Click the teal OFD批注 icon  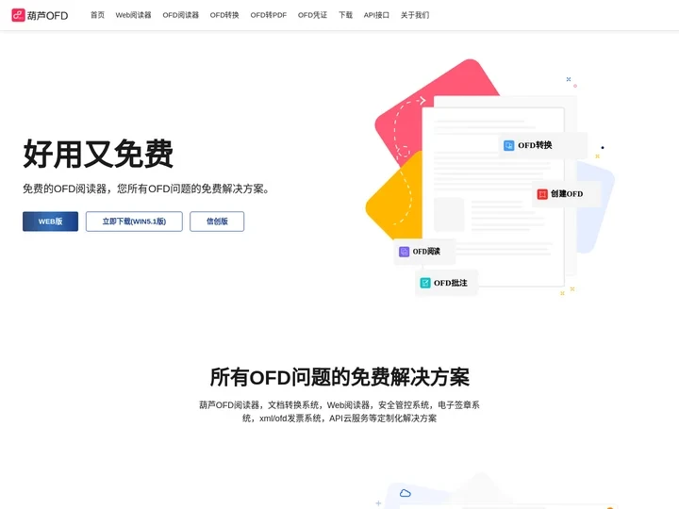pos(425,283)
